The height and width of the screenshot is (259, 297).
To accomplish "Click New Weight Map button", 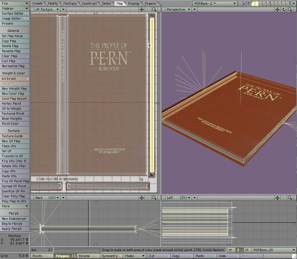I will (15, 89).
